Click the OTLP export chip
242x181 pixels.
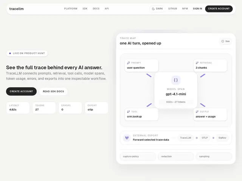(205, 138)
